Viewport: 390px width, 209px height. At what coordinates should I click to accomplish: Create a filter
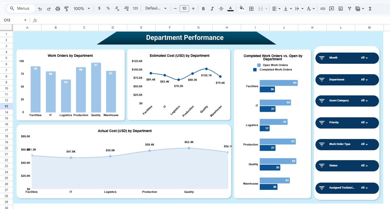click(349, 9)
